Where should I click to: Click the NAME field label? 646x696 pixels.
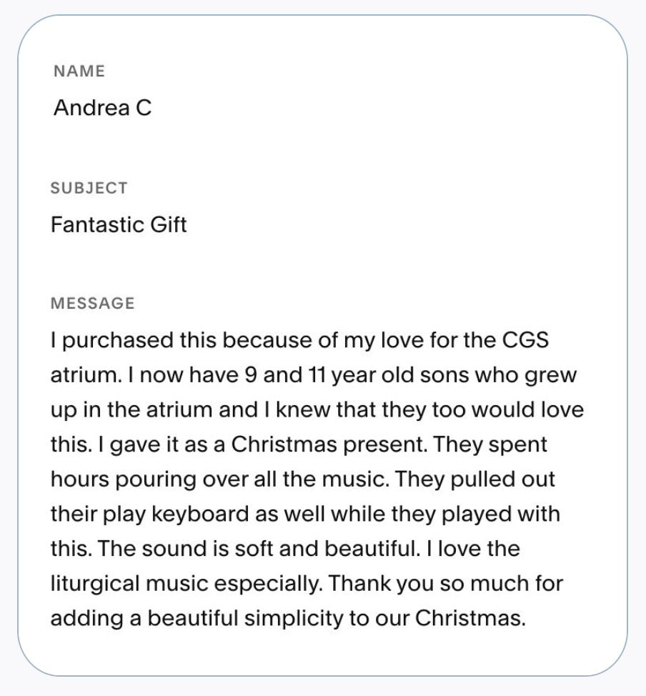[x=79, y=71]
